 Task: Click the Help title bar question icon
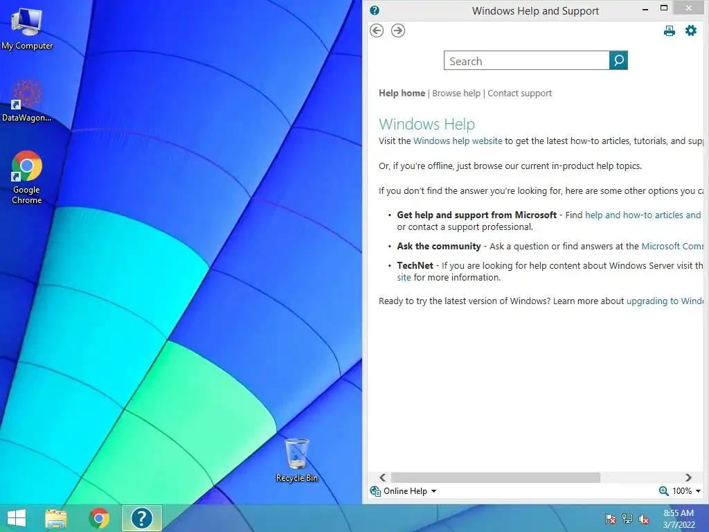pyautogui.click(x=375, y=10)
